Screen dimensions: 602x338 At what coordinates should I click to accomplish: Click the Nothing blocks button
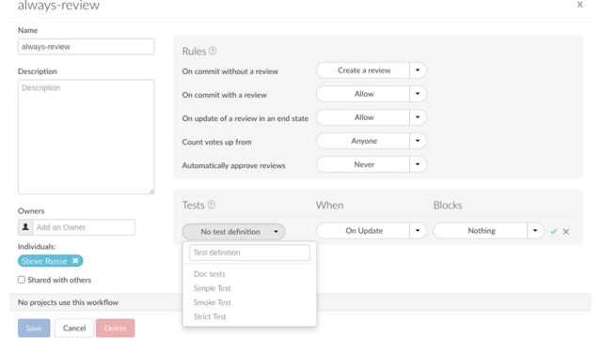[x=481, y=231]
